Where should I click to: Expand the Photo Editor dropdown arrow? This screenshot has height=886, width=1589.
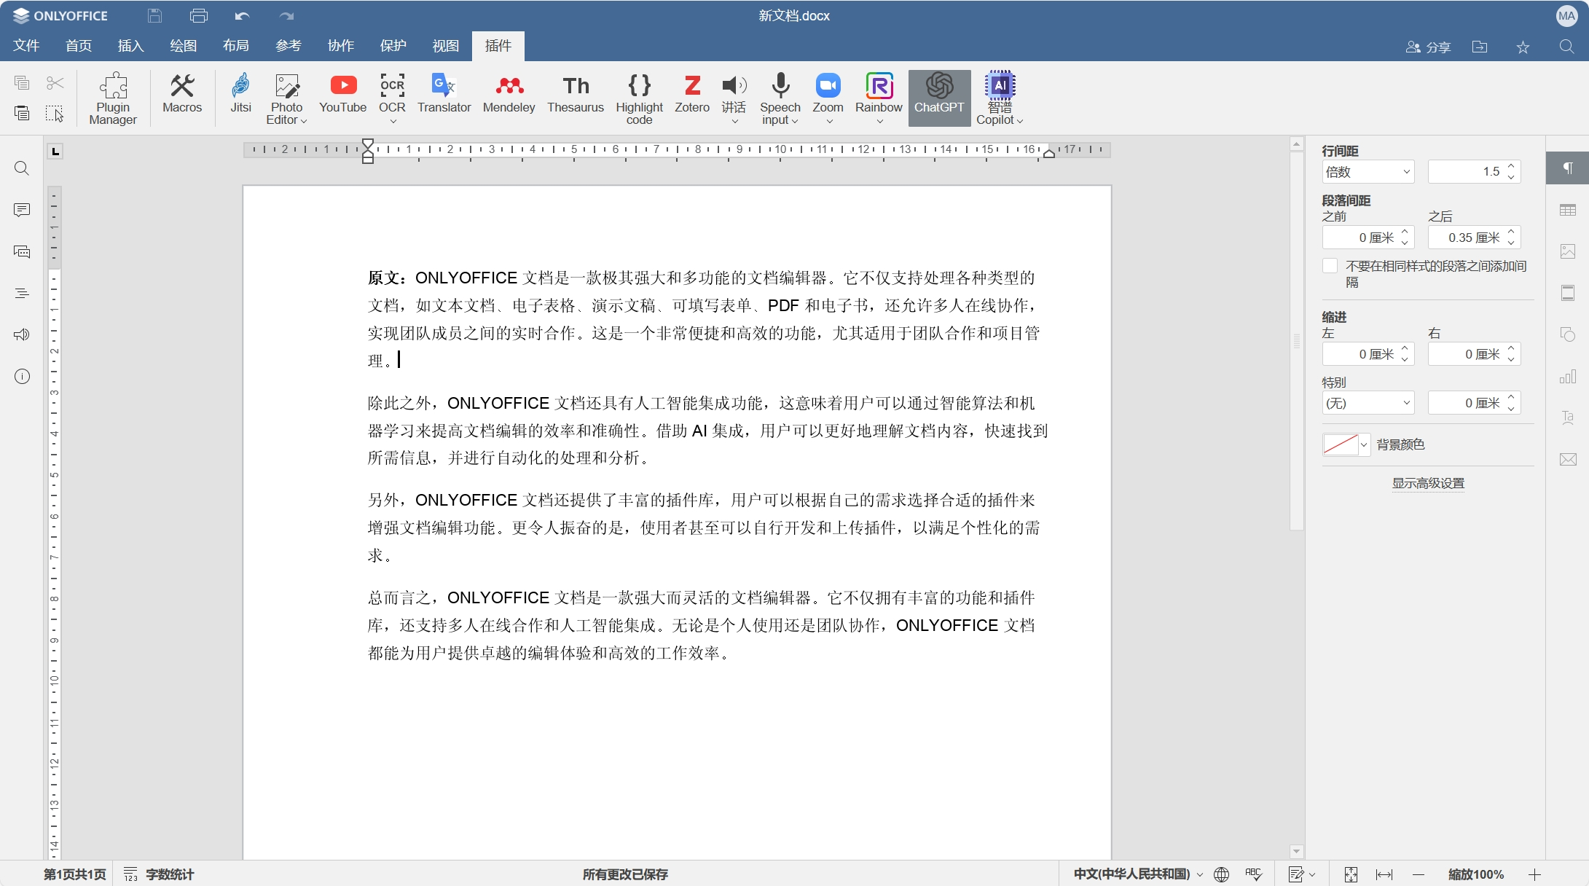pos(304,121)
